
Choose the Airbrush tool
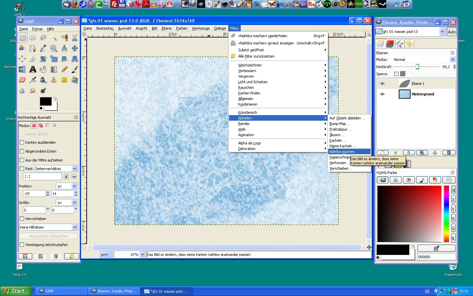pyautogui.click(x=33, y=80)
